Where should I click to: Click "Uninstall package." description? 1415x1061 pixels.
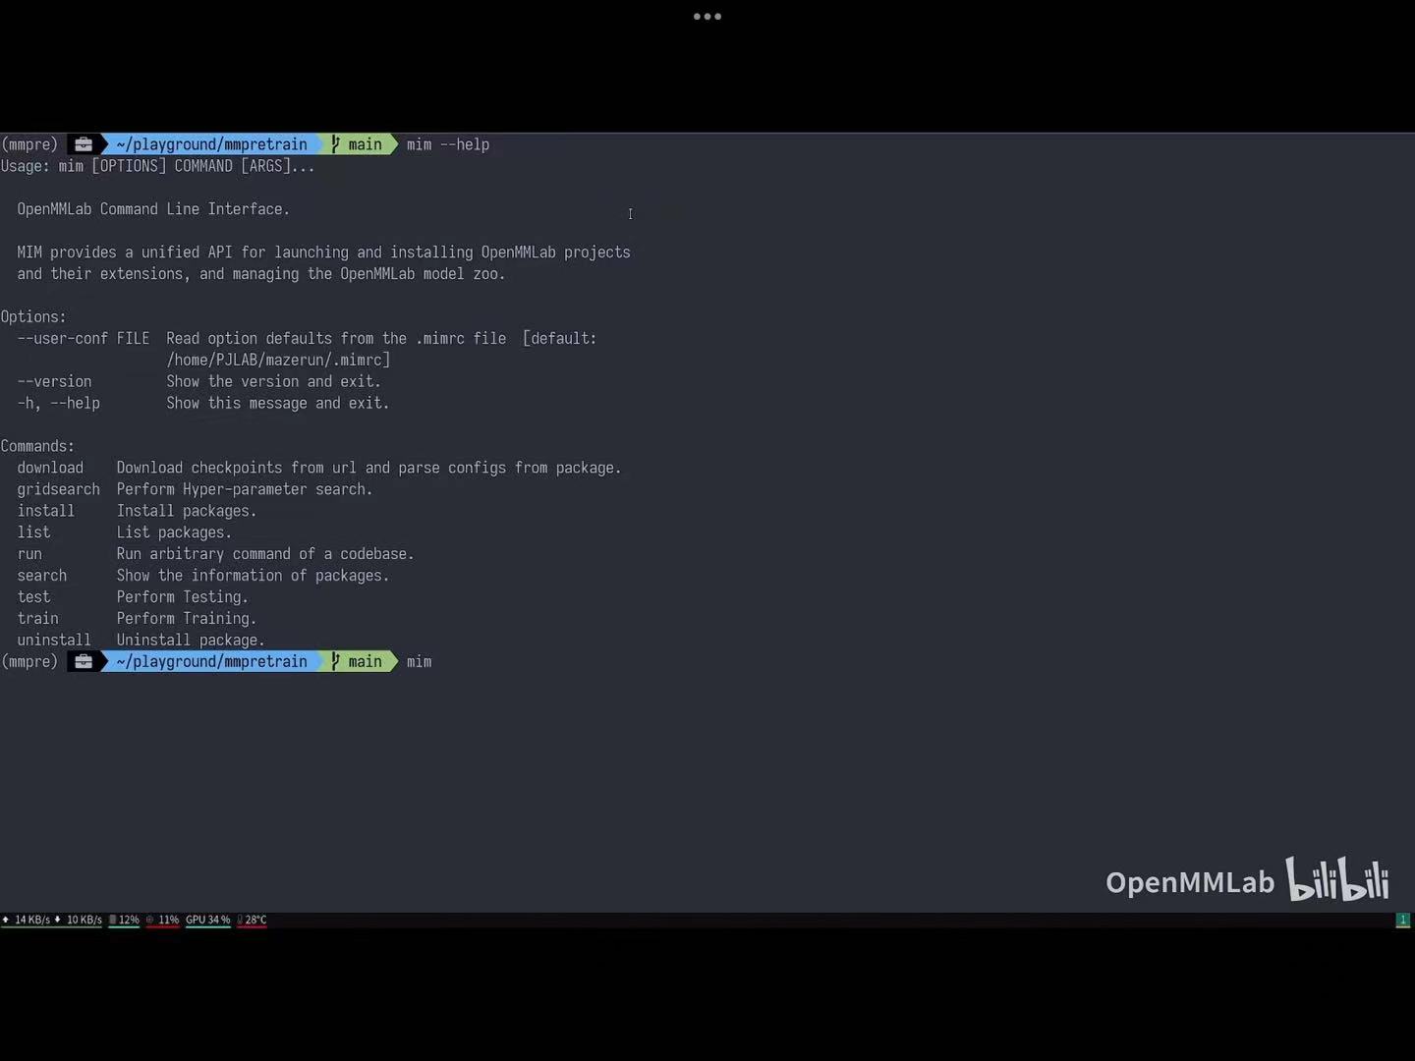[191, 642]
